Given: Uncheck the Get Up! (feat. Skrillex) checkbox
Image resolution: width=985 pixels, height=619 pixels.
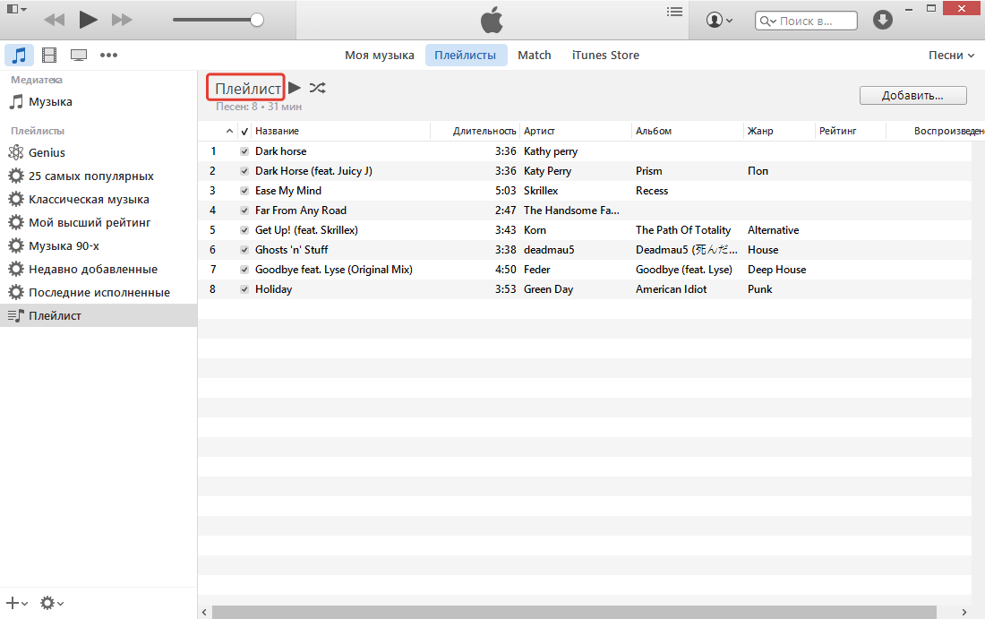Looking at the screenshot, I should pos(244,230).
